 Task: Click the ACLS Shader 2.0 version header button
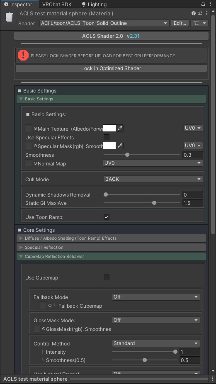111,36
